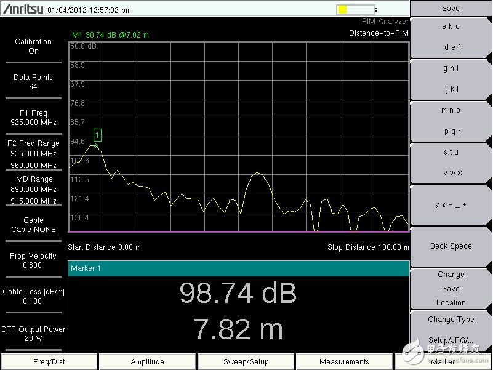This screenshot has width=493, height=370.
Task: Hit the Back Space softkey
Action: [x=451, y=246]
